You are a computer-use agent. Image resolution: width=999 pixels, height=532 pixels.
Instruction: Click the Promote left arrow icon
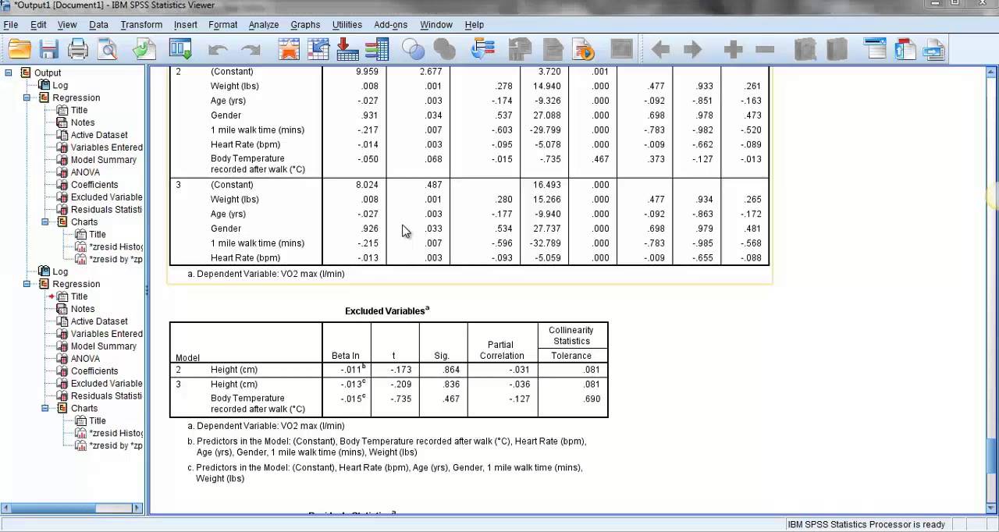pyautogui.click(x=660, y=50)
